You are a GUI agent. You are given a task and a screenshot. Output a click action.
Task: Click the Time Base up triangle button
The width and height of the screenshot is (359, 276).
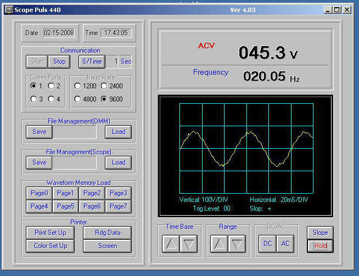[x=171, y=244]
